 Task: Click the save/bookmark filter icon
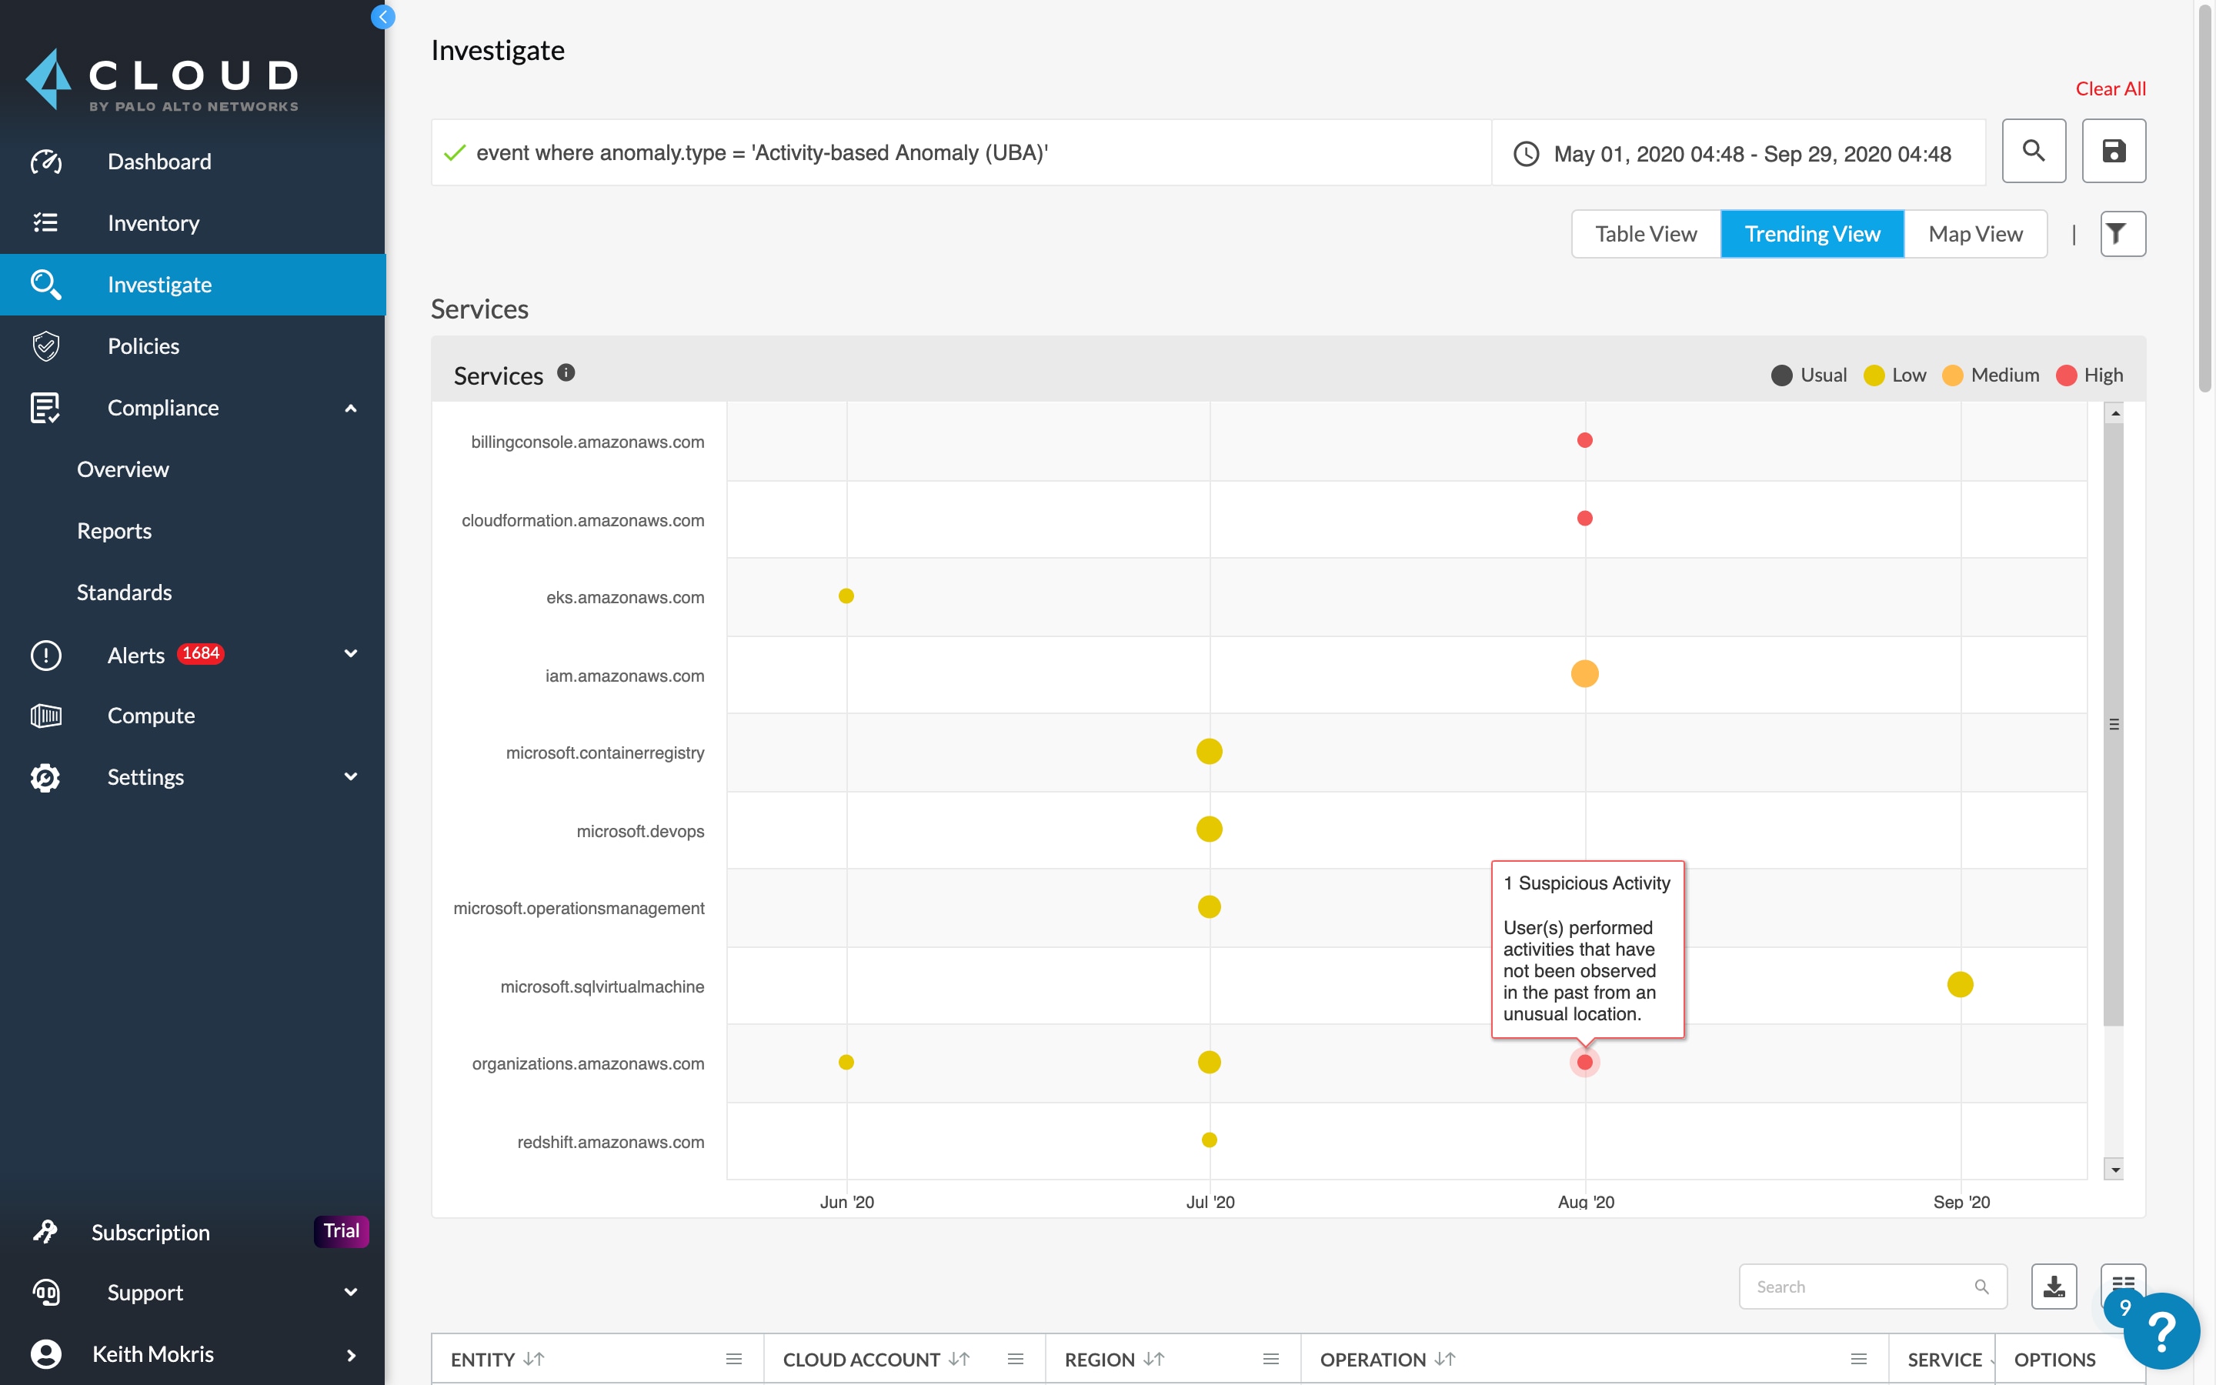coord(2114,152)
